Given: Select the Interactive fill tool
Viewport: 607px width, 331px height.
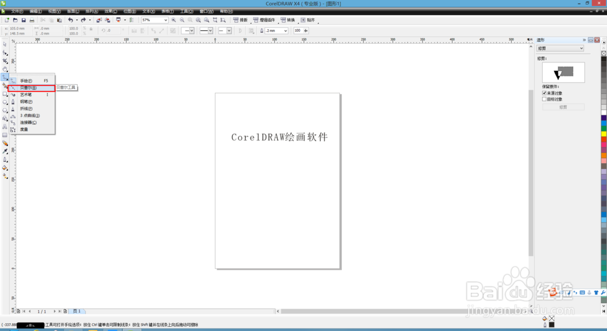Looking at the screenshot, I should 5,176.
